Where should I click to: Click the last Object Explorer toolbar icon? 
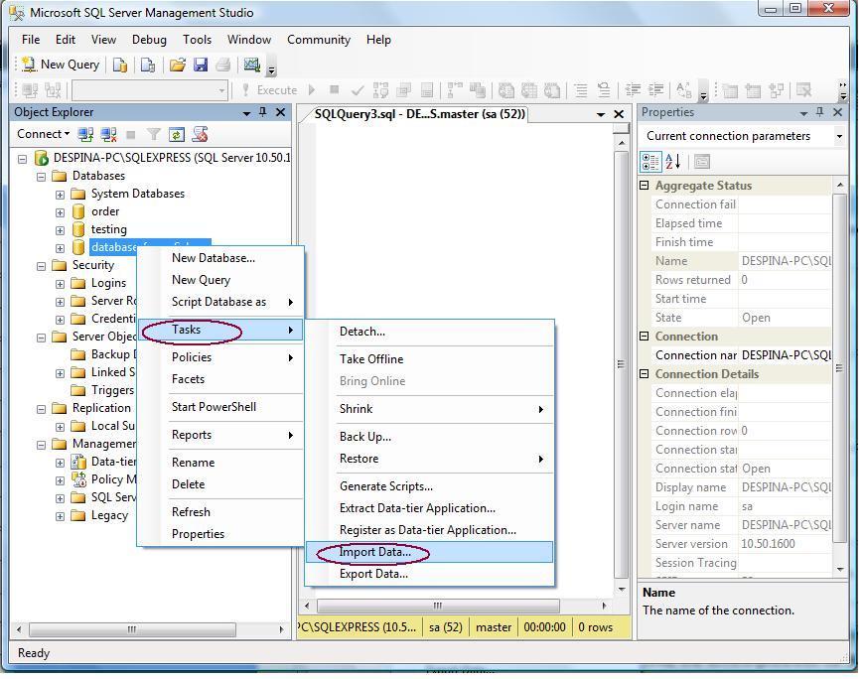200,134
